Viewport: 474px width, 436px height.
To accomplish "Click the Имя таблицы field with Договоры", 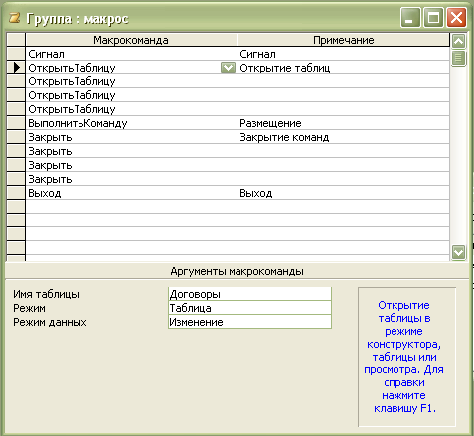I will [x=249, y=294].
